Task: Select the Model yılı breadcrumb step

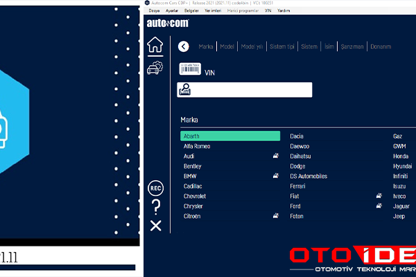Action: (x=252, y=46)
